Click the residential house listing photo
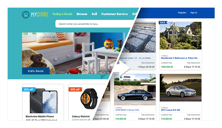 tap(181, 36)
